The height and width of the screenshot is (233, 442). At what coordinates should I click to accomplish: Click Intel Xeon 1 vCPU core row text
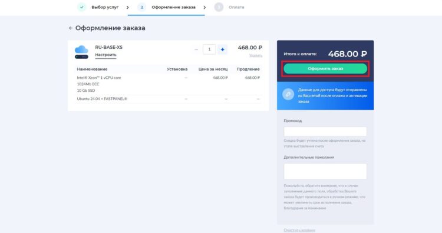click(x=99, y=78)
